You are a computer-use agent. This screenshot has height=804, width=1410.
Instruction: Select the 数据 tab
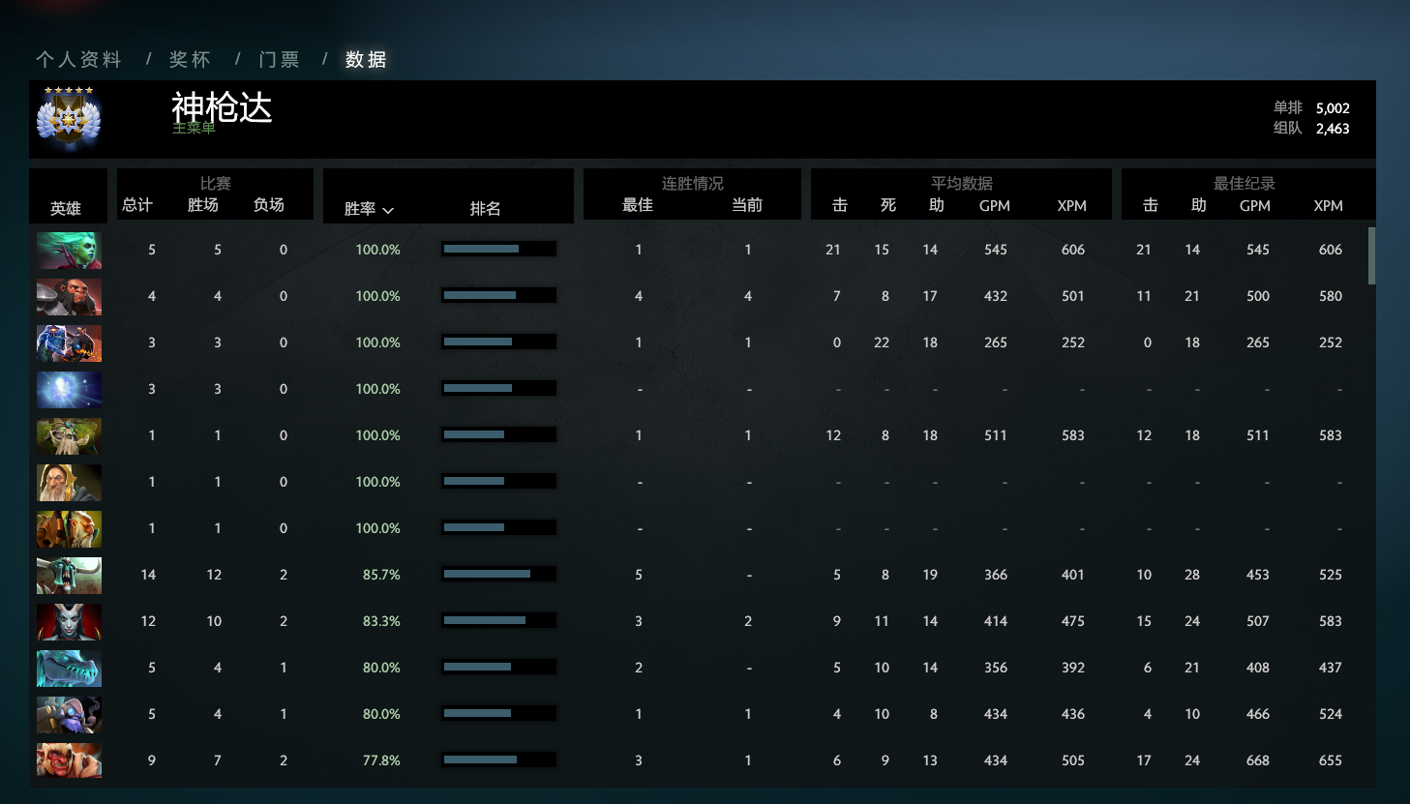tap(366, 59)
